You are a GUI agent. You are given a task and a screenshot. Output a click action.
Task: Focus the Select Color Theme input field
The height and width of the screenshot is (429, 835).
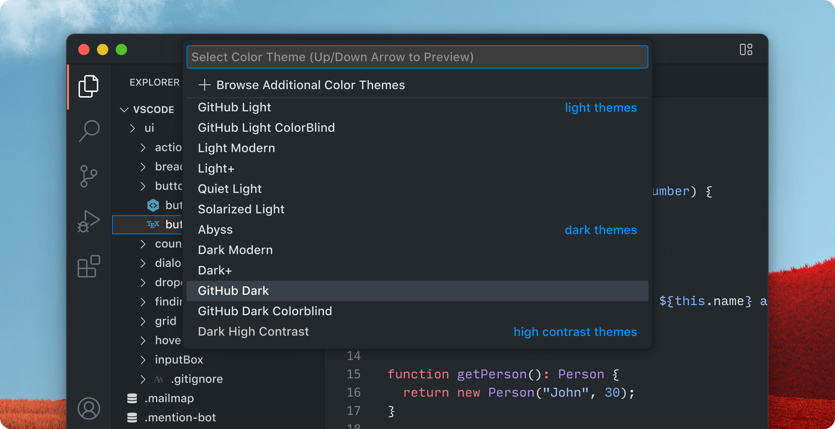pos(417,57)
